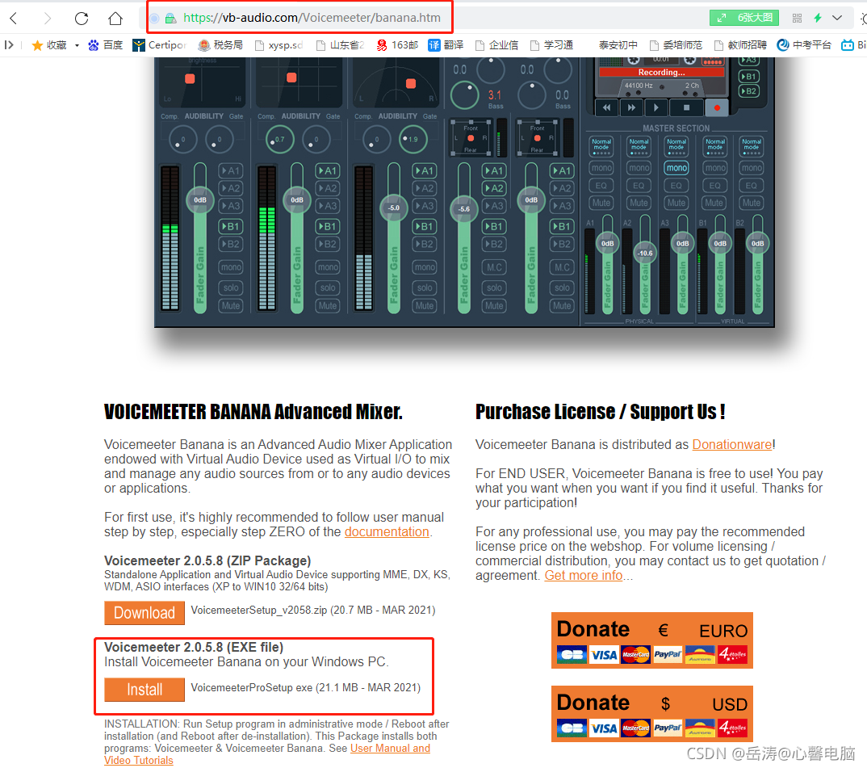Open the 学习通 bookmark

pos(551,44)
